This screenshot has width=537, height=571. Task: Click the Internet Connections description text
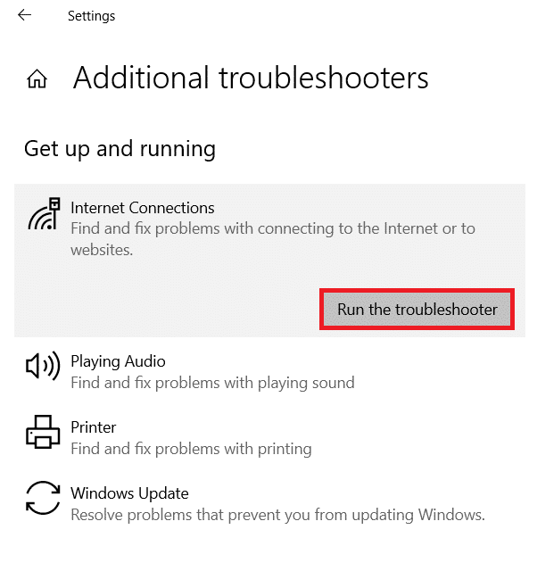point(272,229)
